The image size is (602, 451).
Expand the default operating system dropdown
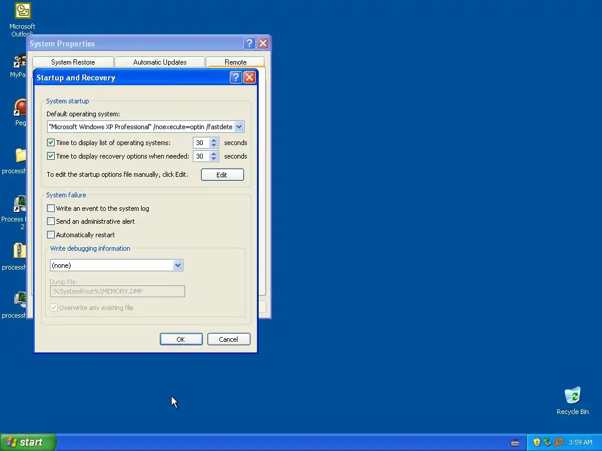pyautogui.click(x=239, y=127)
